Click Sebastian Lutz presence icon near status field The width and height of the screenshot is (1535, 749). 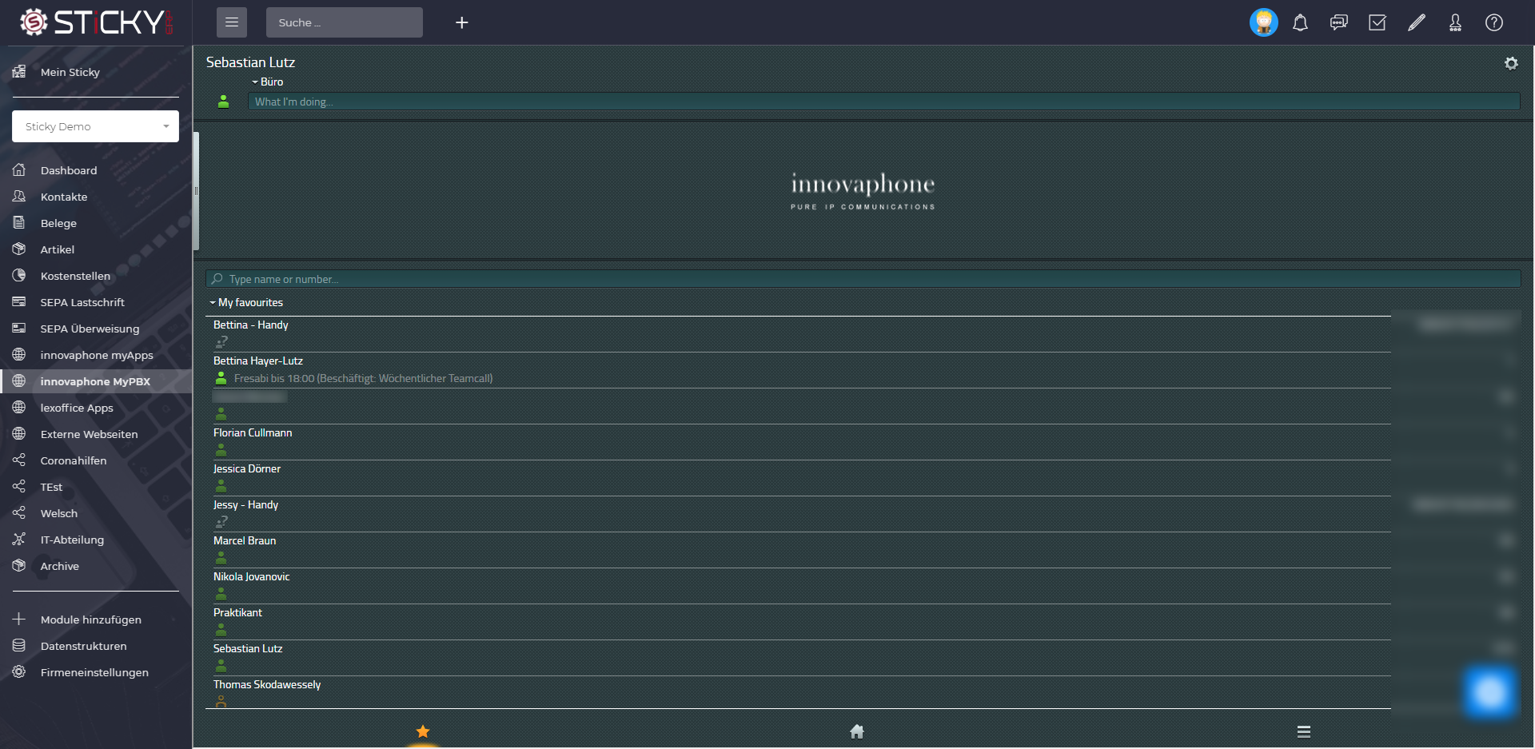coord(224,102)
